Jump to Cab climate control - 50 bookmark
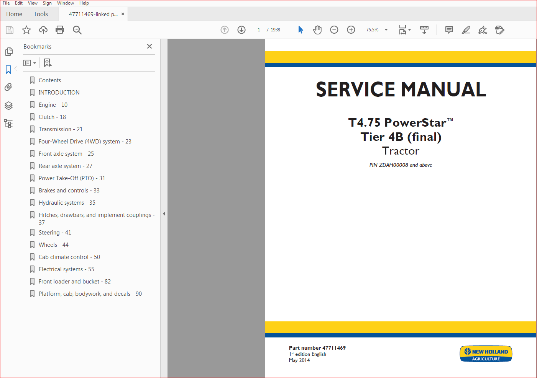 click(69, 257)
